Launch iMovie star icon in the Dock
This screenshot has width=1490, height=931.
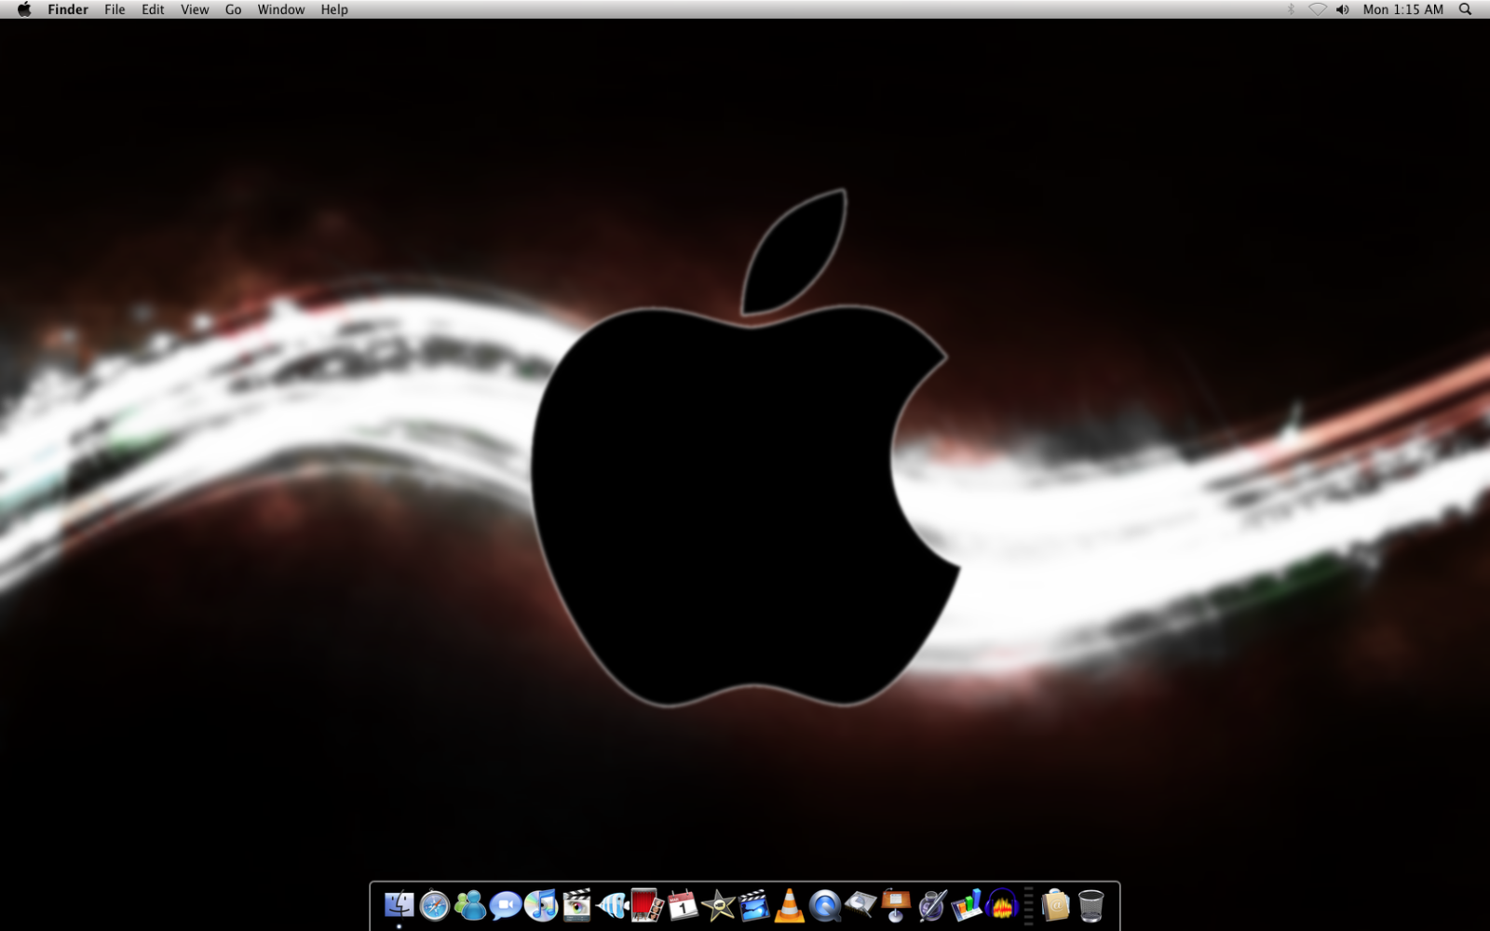(x=718, y=905)
